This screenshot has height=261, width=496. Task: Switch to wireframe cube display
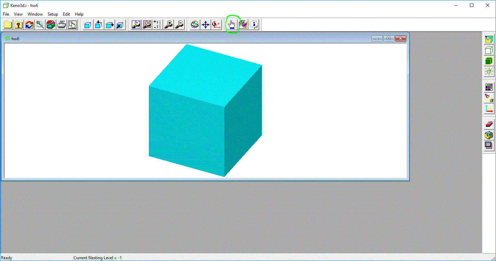[489, 50]
